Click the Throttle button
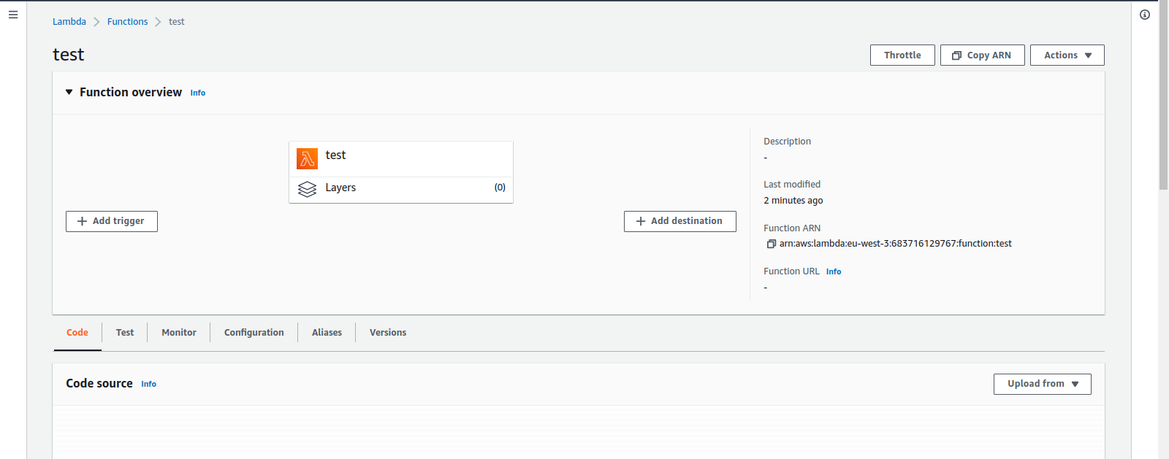The width and height of the screenshot is (1169, 459). tap(902, 55)
